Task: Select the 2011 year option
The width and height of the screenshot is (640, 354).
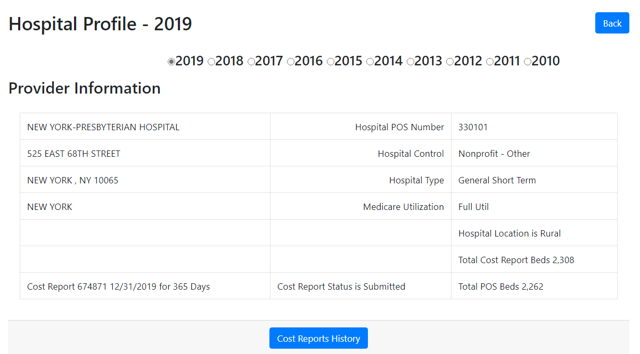Action: [x=490, y=62]
